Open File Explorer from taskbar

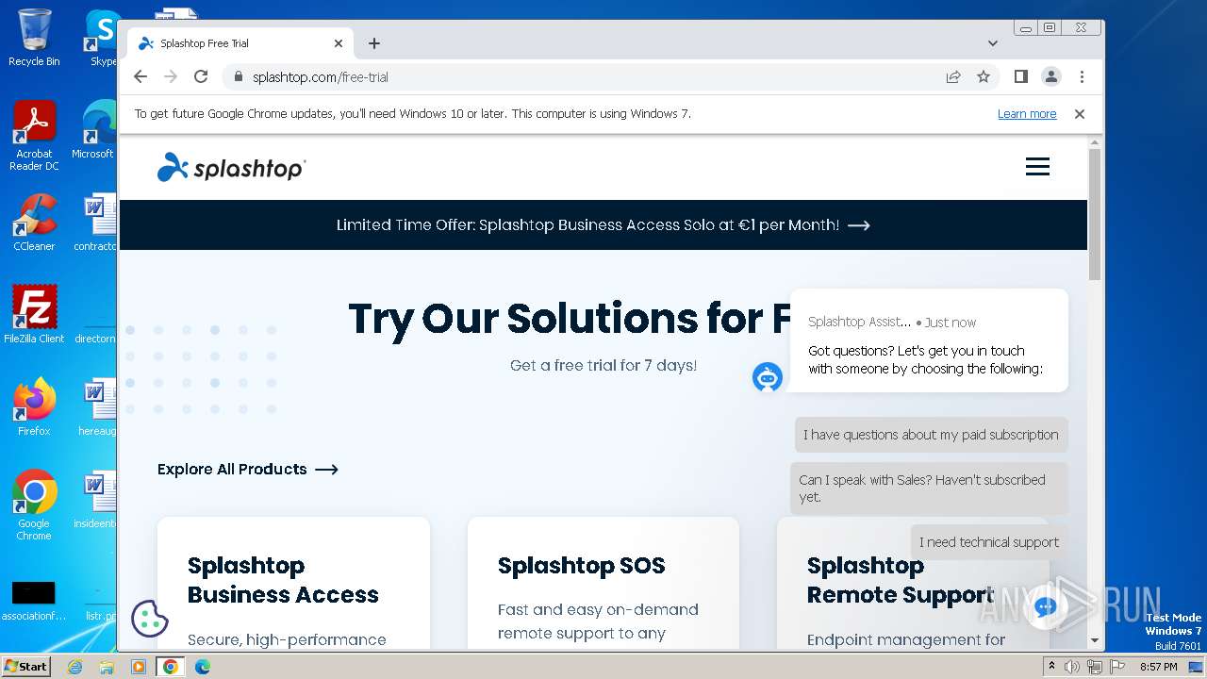pyautogui.click(x=107, y=667)
